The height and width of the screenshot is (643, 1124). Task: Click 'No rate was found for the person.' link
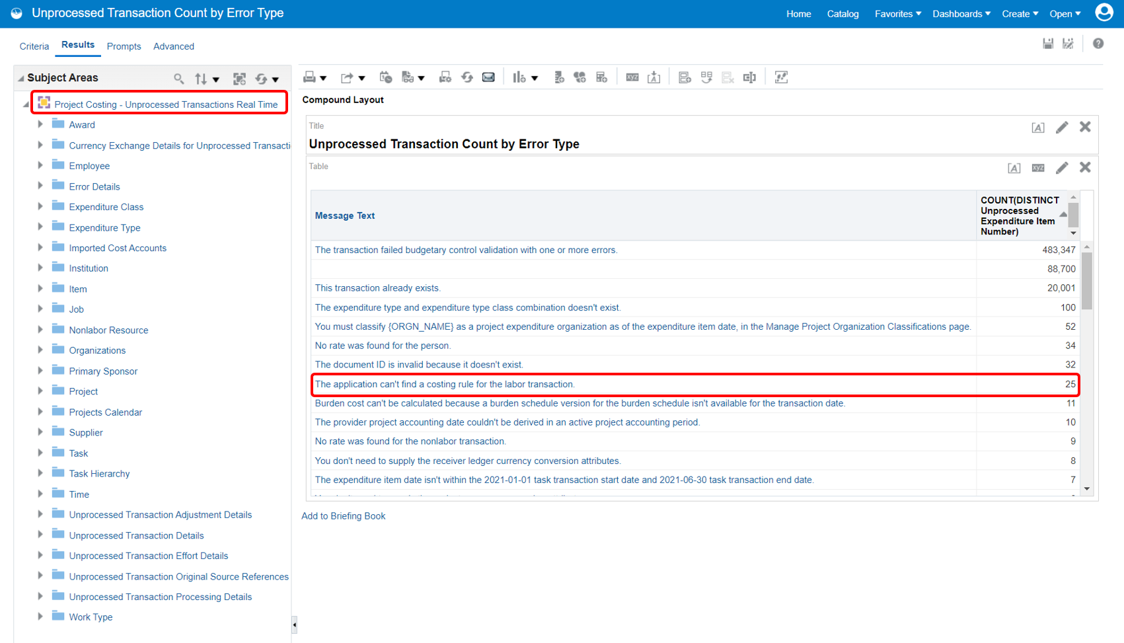point(383,346)
